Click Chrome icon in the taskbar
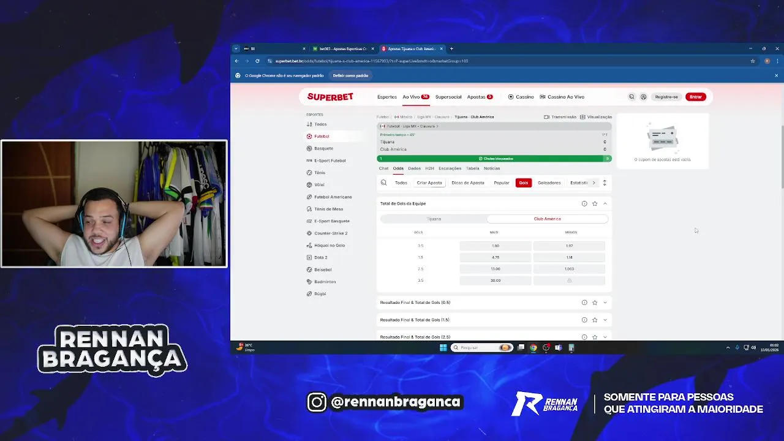The width and height of the screenshot is (784, 441). (x=533, y=347)
